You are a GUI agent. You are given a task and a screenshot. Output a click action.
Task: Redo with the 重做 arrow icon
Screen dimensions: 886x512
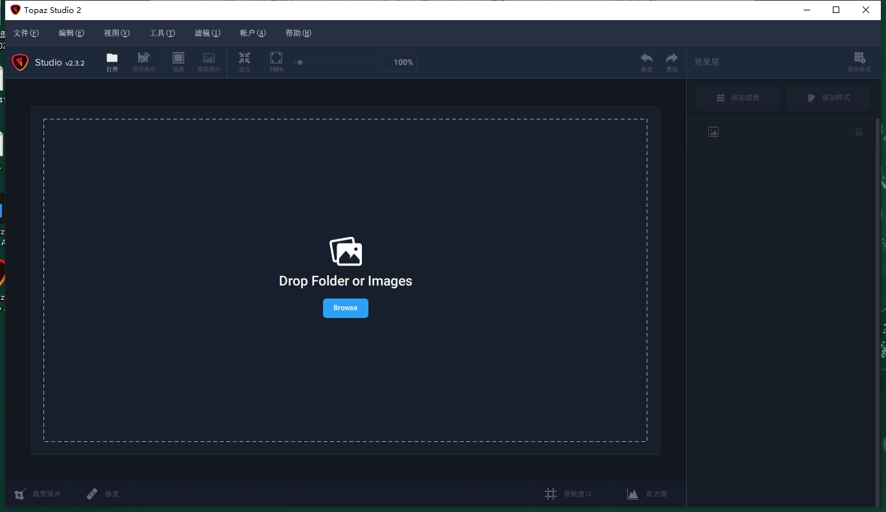coord(672,62)
